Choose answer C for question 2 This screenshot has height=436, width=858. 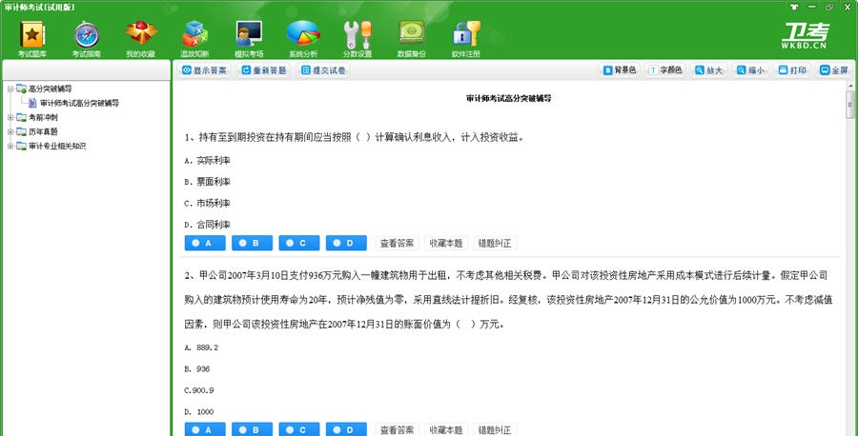click(299, 429)
